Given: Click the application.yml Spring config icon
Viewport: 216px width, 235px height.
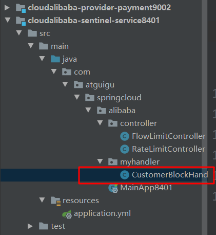Looking at the screenshot, I should pyautogui.click(x=67, y=214).
